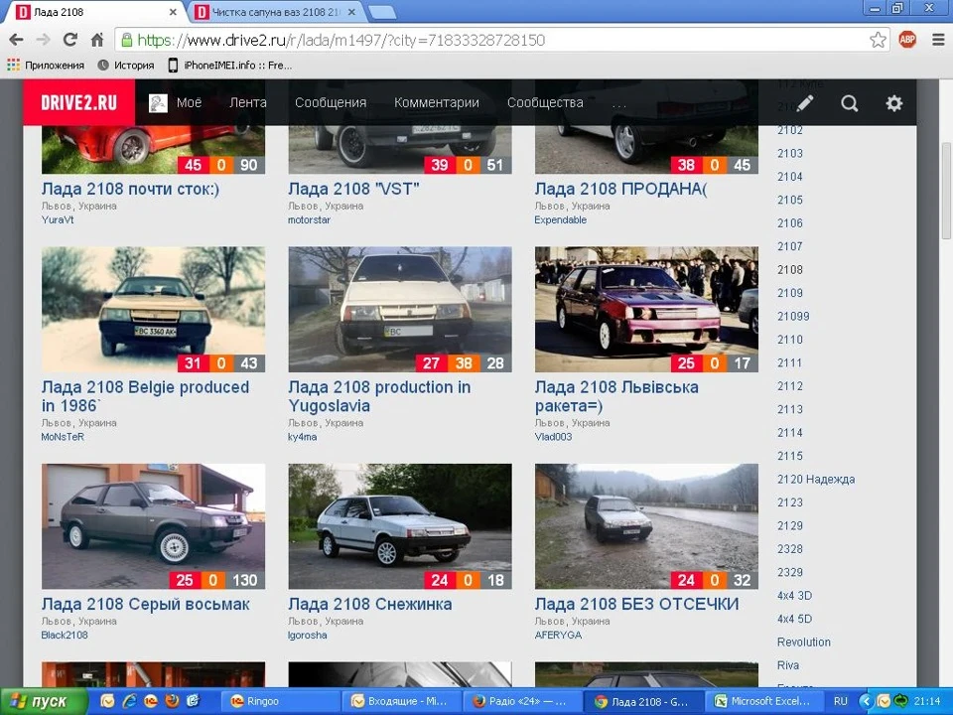The image size is (953, 715).
Task: Select 2120 Надежда in sidebar list
Action: (x=816, y=480)
